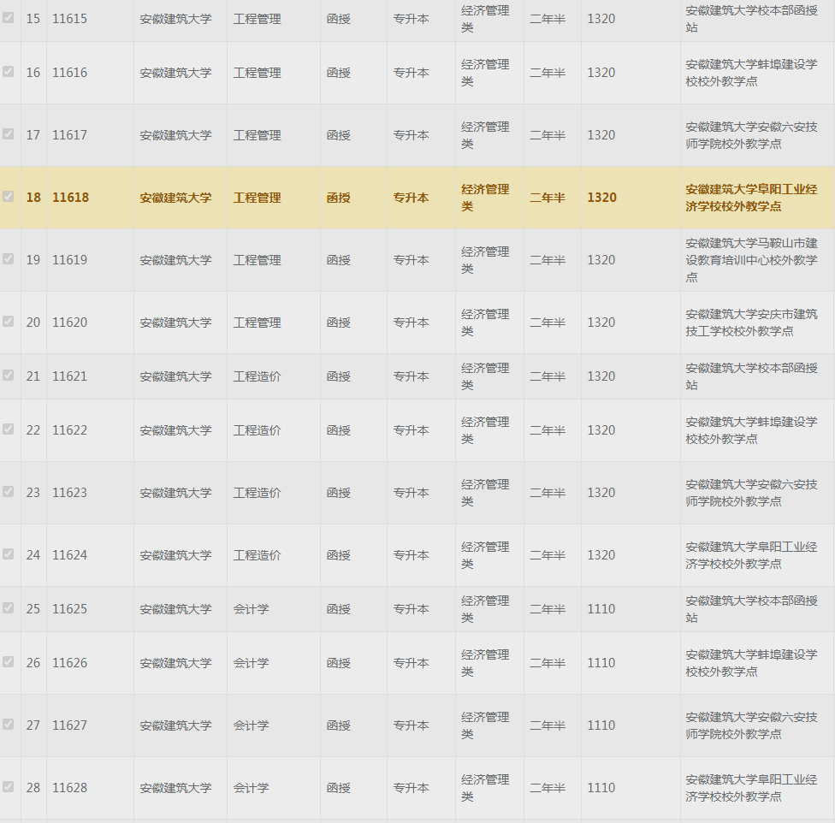Click the checkbox for row 26
835x823 pixels.
coord(9,662)
